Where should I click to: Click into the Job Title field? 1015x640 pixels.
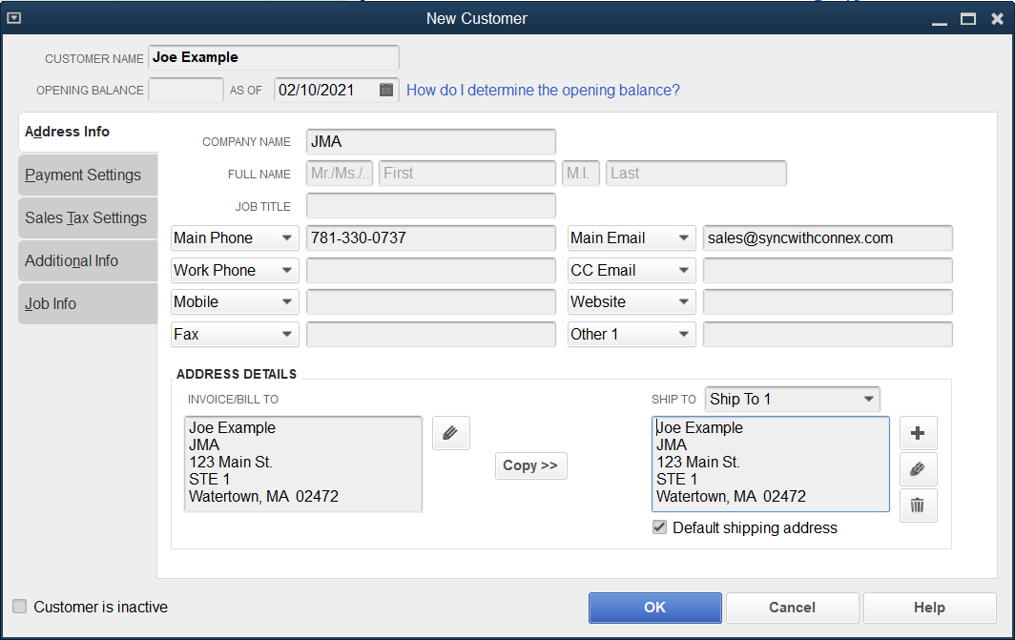[x=430, y=206]
